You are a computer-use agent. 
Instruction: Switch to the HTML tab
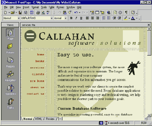click(x=39, y=119)
